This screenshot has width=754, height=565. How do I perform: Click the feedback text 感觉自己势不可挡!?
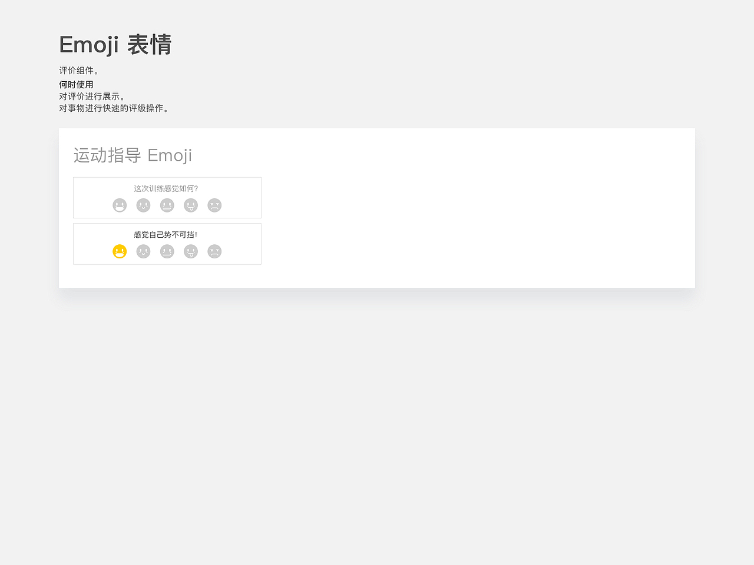(167, 234)
